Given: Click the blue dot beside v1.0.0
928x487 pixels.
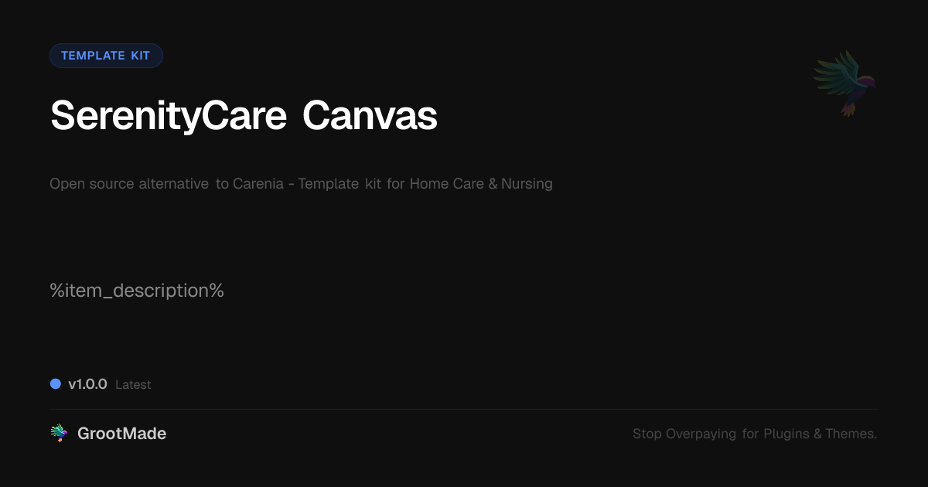Looking at the screenshot, I should point(56,384).
